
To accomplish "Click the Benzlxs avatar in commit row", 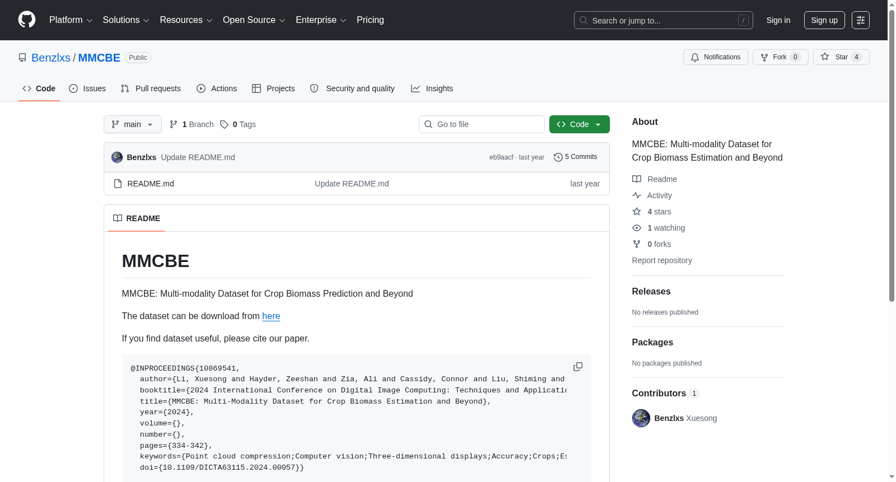I will coord(117,157).
